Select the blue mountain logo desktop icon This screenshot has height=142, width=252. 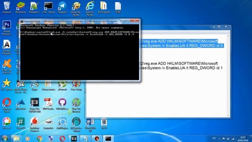click(x=21, y=104)
